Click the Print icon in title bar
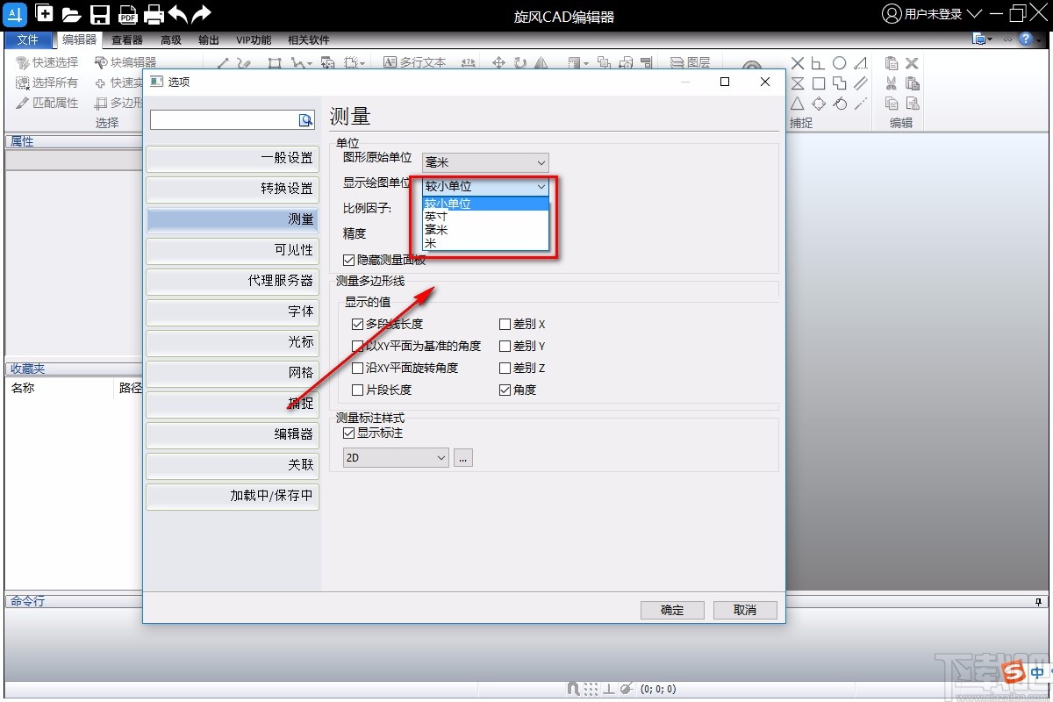 (x=154, y=14)
